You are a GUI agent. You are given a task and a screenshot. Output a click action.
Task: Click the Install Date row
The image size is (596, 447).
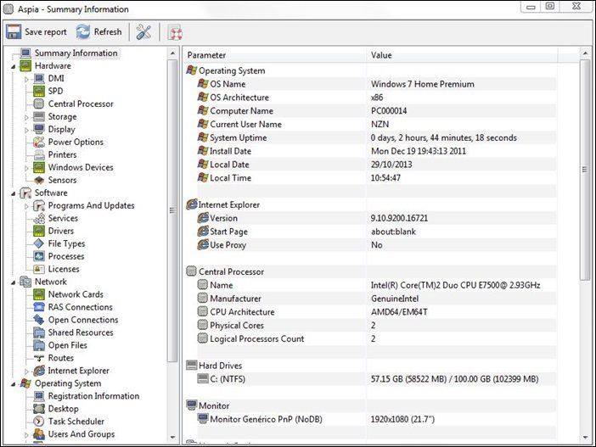(376, 151)
